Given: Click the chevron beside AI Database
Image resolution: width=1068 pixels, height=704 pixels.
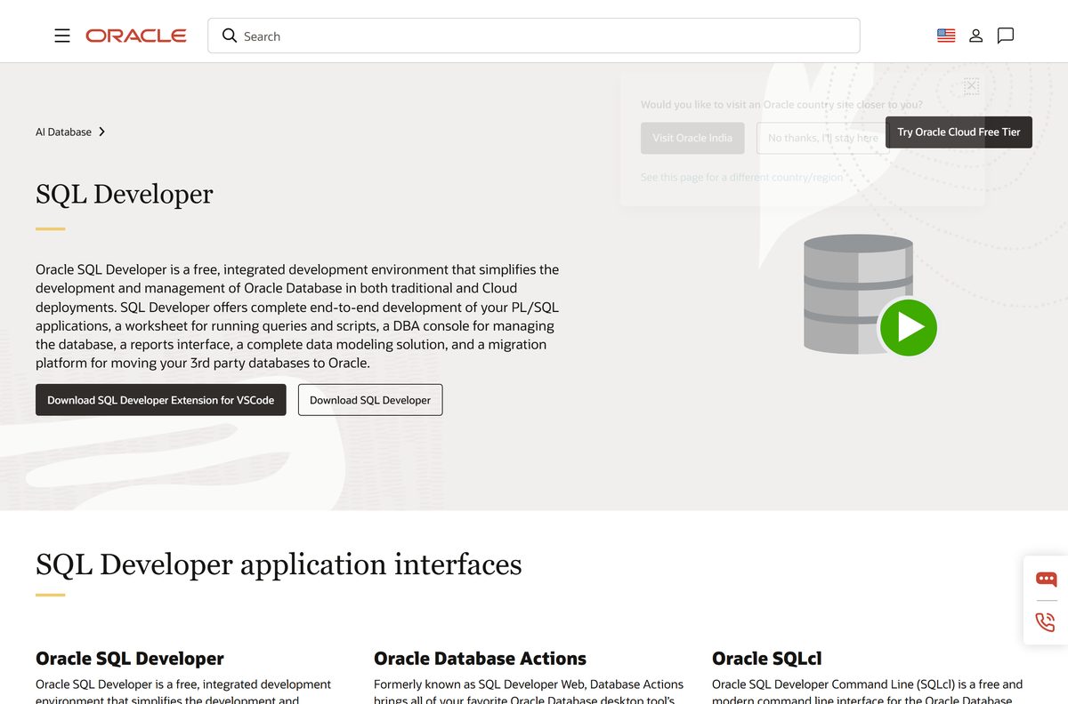Looking at the screenshot, I should click(102, 132).
